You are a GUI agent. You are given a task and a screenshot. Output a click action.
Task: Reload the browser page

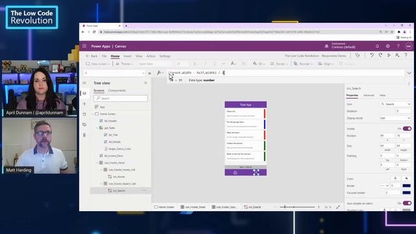click(x=94, y=32)
